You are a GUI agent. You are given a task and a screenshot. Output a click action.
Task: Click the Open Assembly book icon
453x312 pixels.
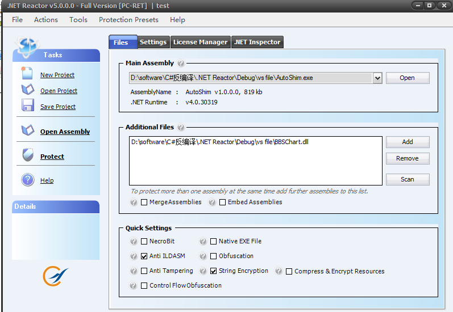pos(28,130)
